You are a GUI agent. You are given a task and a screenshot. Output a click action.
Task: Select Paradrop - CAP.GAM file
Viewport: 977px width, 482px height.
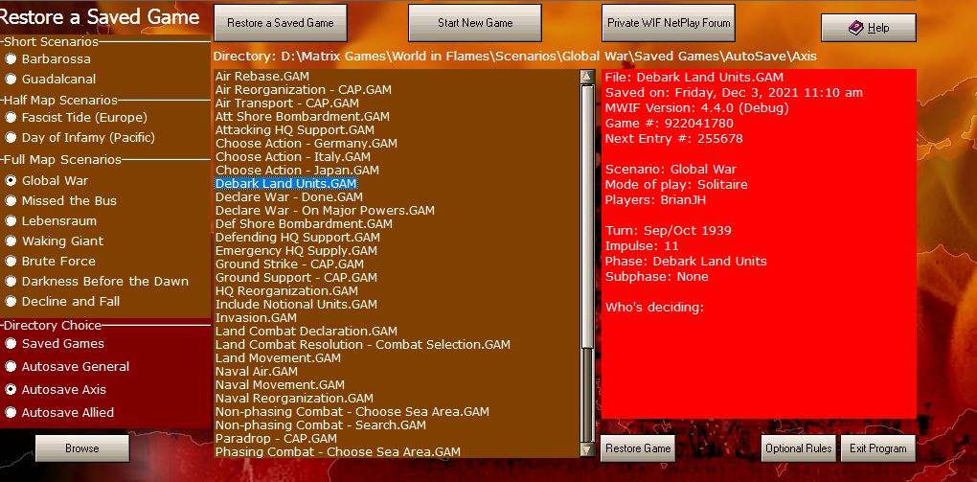pos(276,438)
